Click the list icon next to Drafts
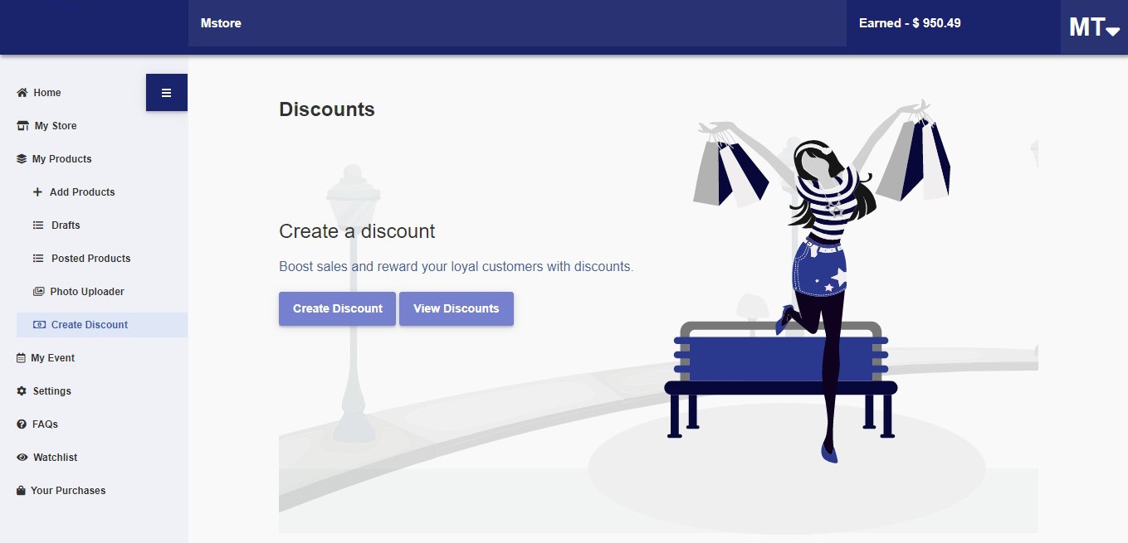 click(x=38, y=225)
